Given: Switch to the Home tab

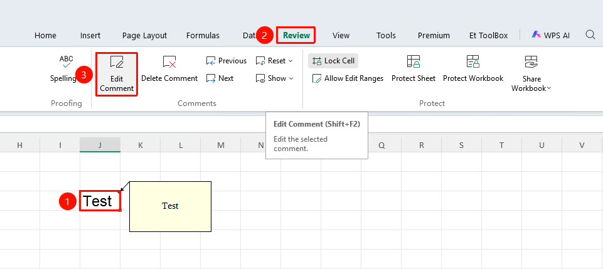Looking at the screenshot, I should (x=45, y=35).
